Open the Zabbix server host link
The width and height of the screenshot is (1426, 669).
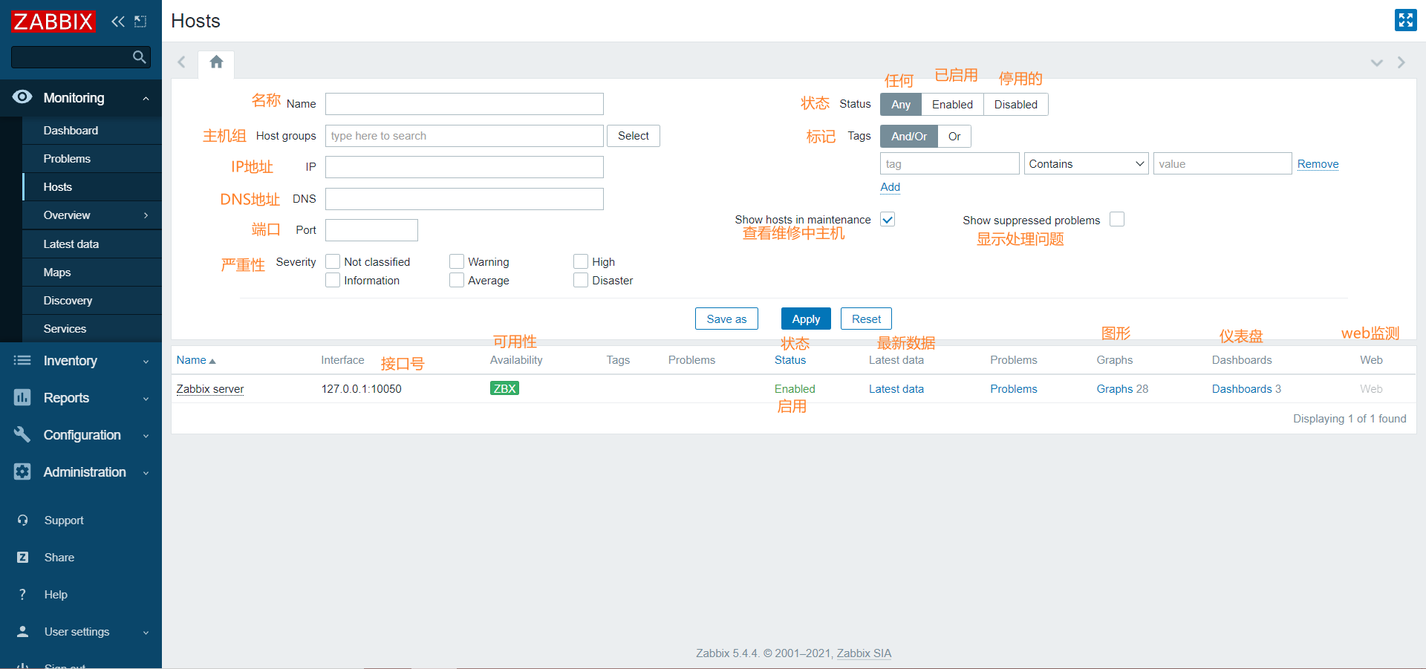coord(210,389)
